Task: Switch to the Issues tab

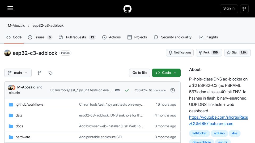Action: (x=40, y=37)
